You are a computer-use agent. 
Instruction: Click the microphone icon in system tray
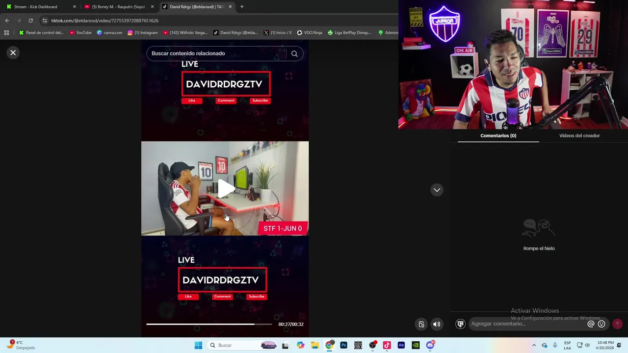(x=555, y=345)
